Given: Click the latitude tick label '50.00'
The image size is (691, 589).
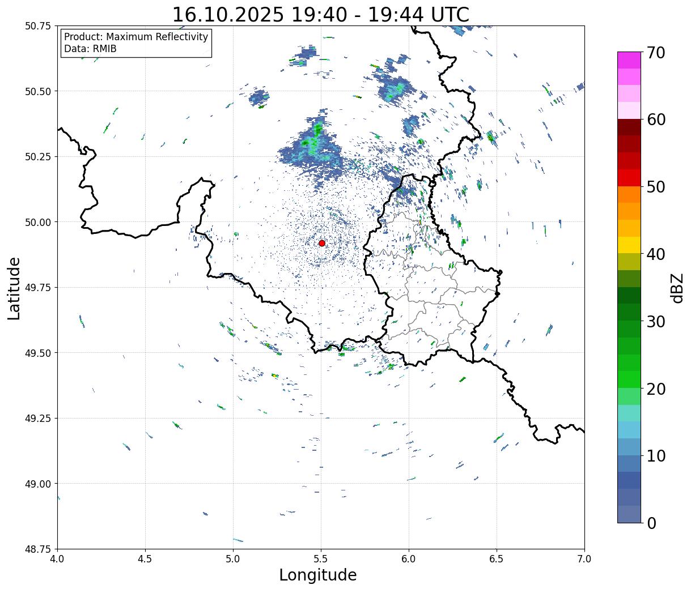Looking at the screenshot, I should pyautogui.click(x=37, y=222).
